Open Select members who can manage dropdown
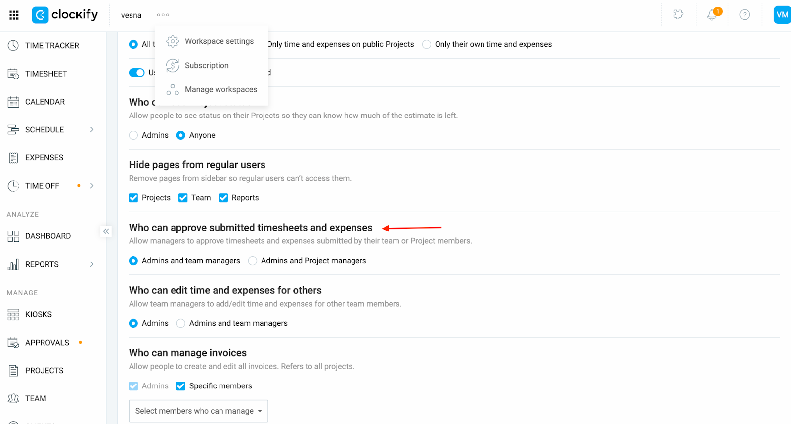Image resolution: width=791 pixels, height=424 pixels. click(x=198, y=411)
